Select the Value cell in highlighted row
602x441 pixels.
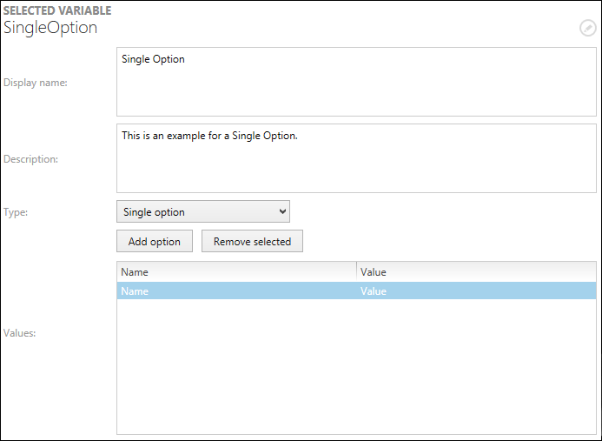coord(476,291)
